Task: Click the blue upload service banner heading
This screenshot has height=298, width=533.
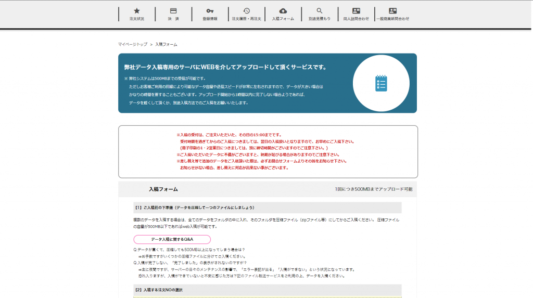Action: click(225, 67)
